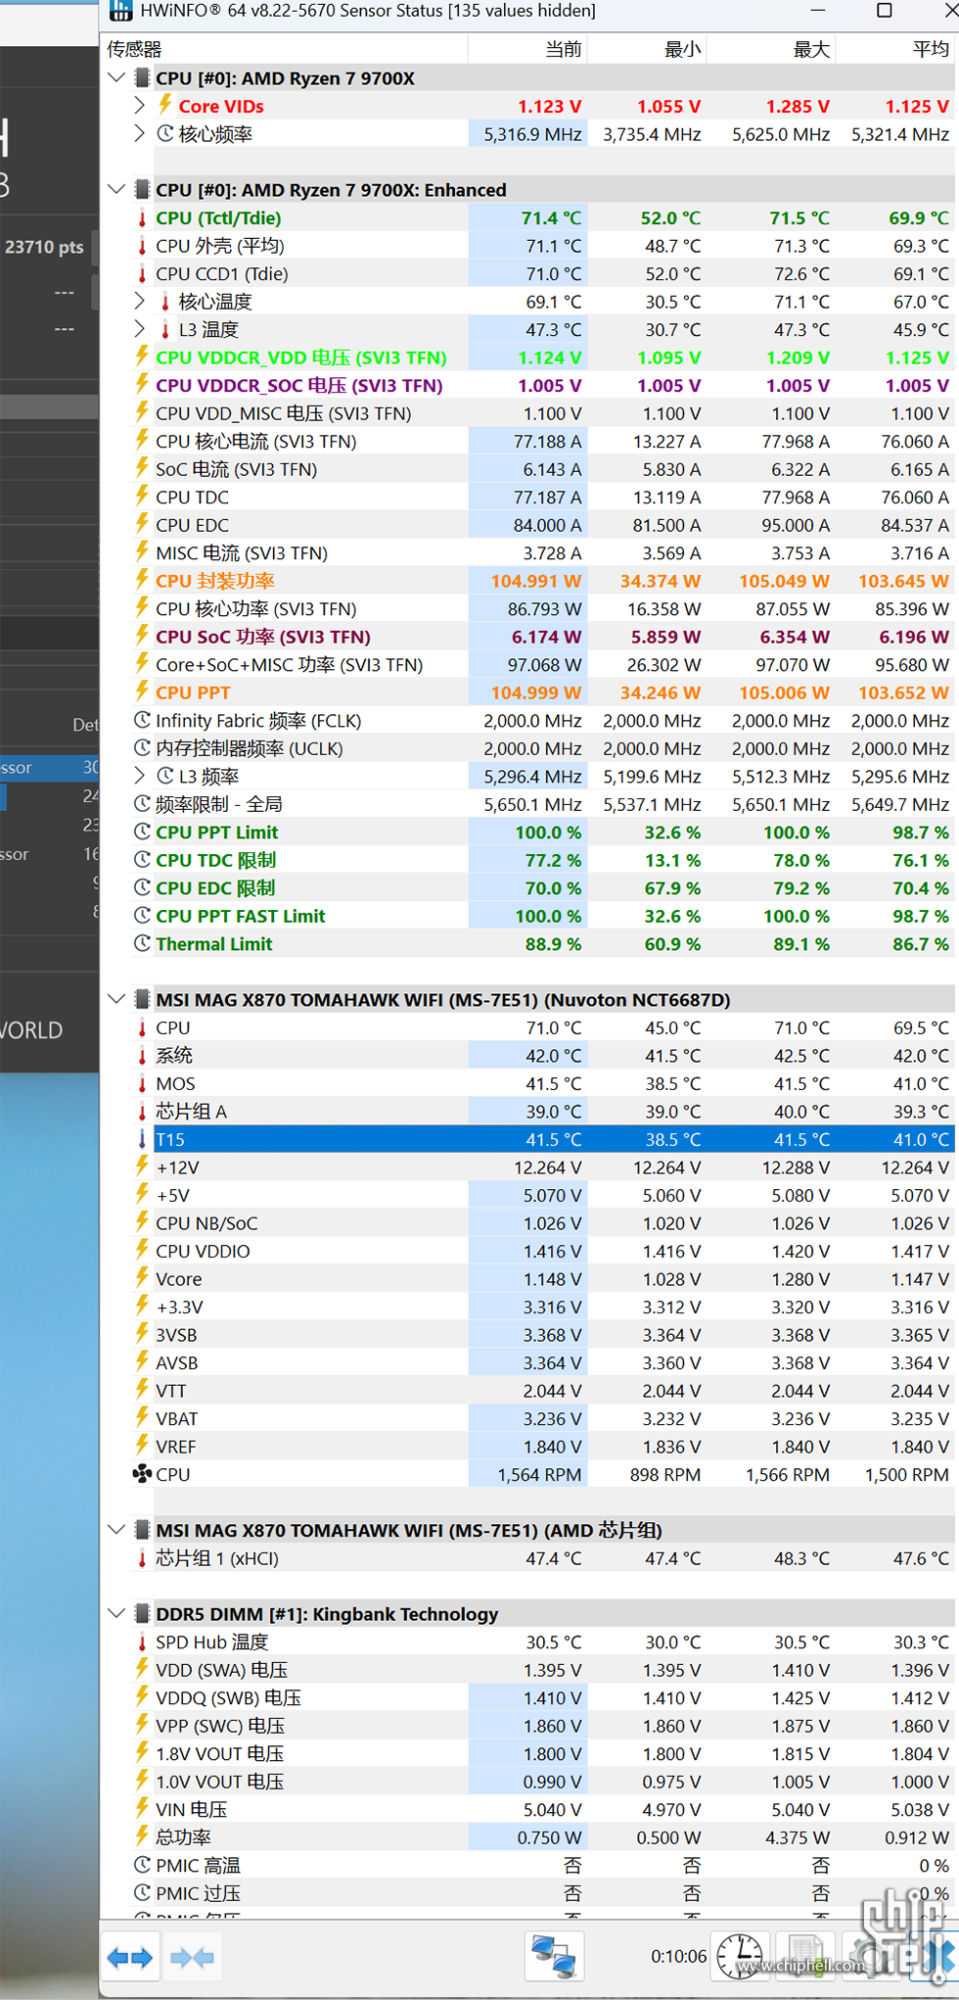Collapse the Ryzen 7 9700X Enhanced group

click(x=116, y=189)
